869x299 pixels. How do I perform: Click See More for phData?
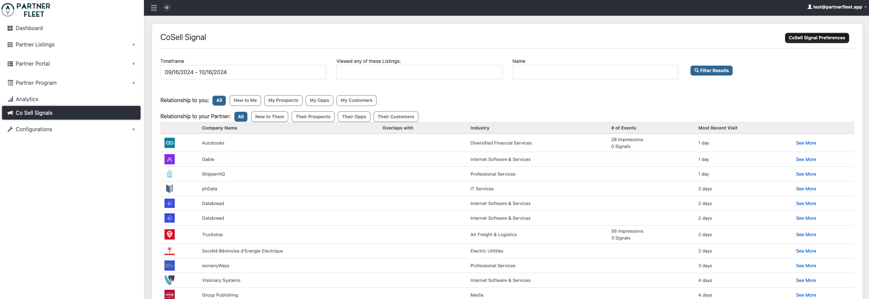(x=806, y=189)
